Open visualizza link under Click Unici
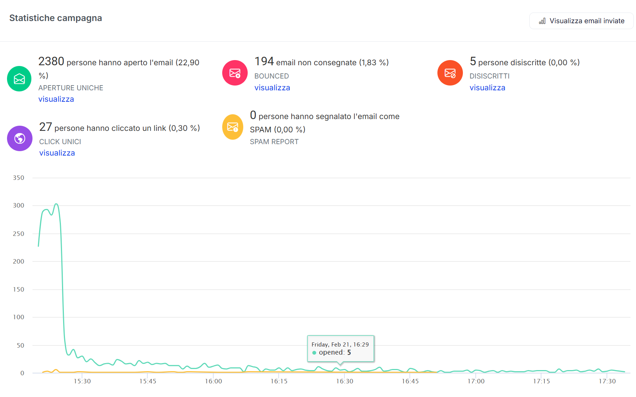The image size is (636, 397). [x=57, y=153]
